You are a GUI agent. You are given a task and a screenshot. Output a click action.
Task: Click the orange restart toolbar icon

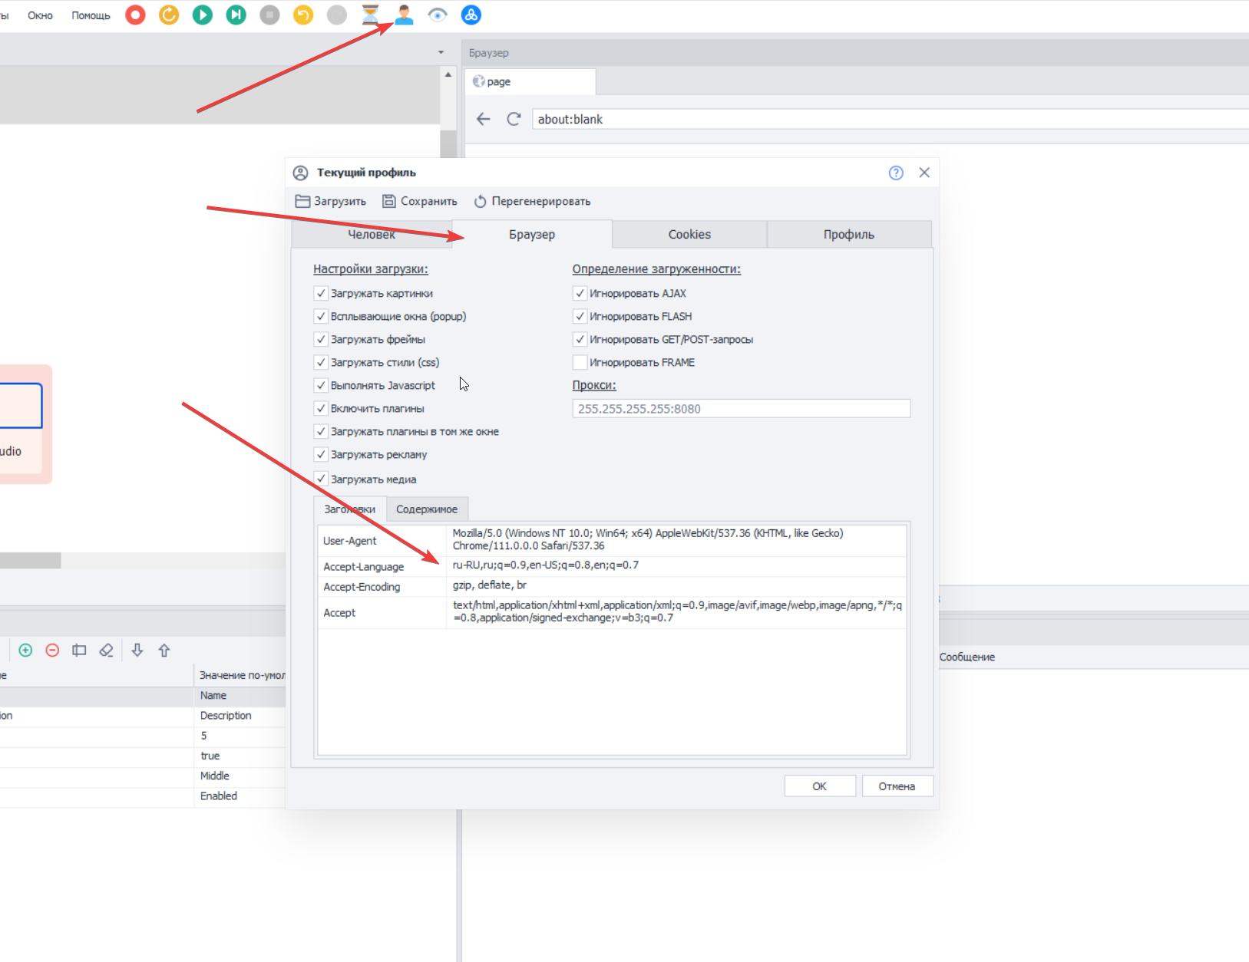(x=169, y=15)
